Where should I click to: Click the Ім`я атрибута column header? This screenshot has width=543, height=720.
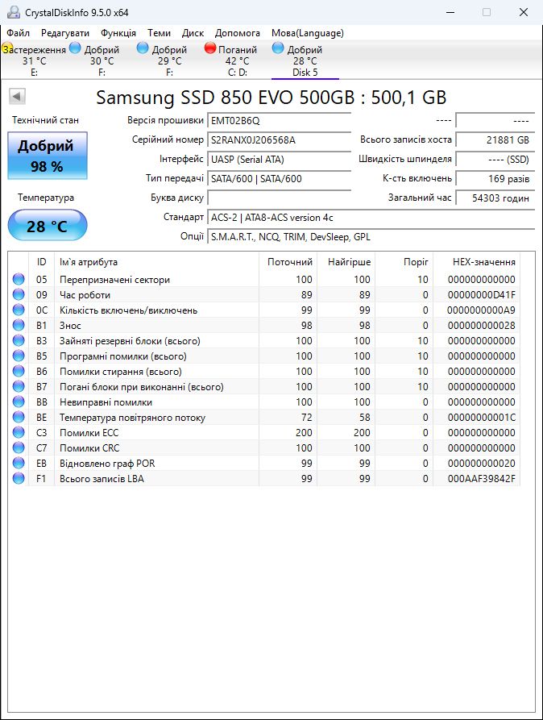[x=156, y=262]
